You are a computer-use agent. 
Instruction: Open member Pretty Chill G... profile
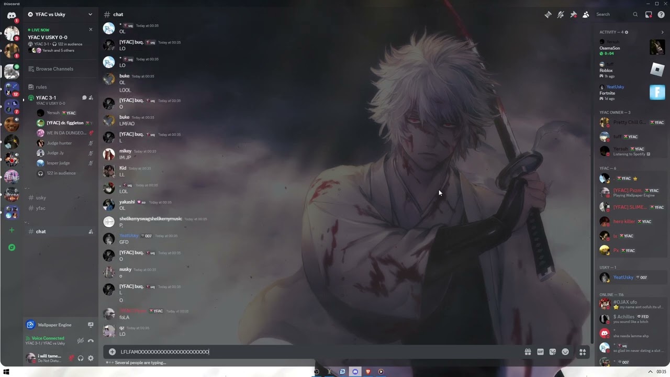[x=632, y=123]
